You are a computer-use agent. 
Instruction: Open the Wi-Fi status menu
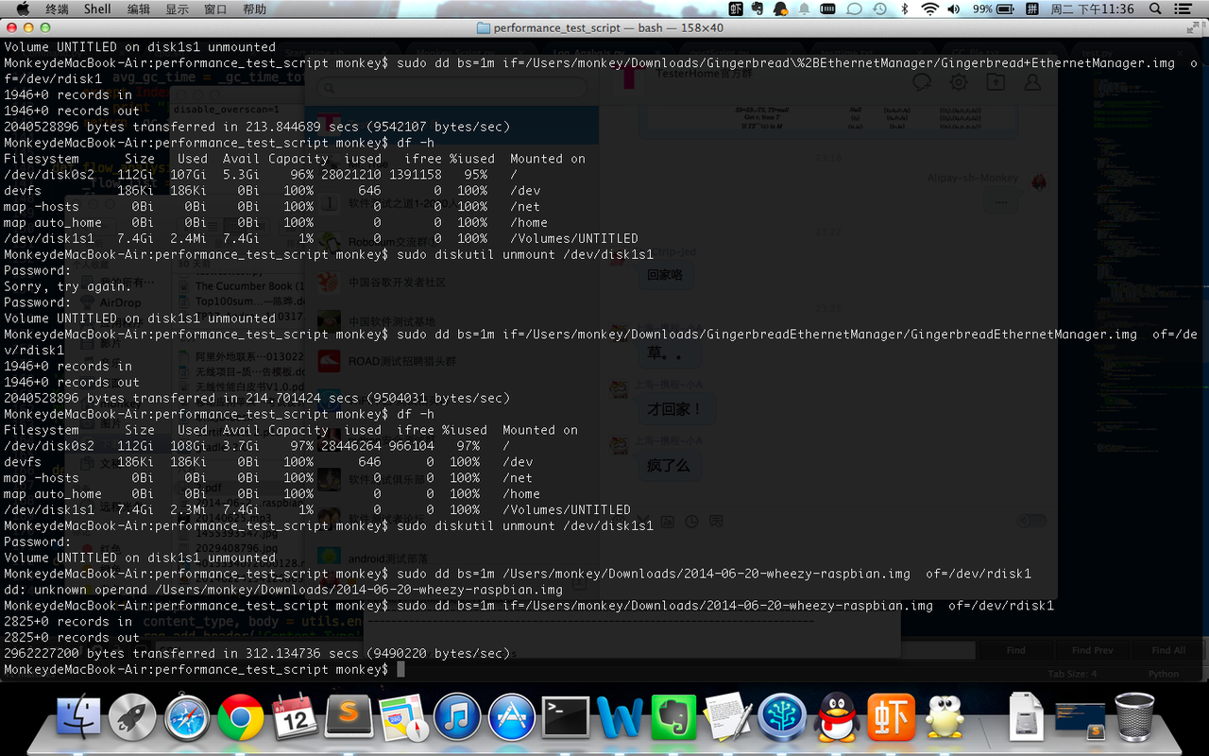click(929, 9)
